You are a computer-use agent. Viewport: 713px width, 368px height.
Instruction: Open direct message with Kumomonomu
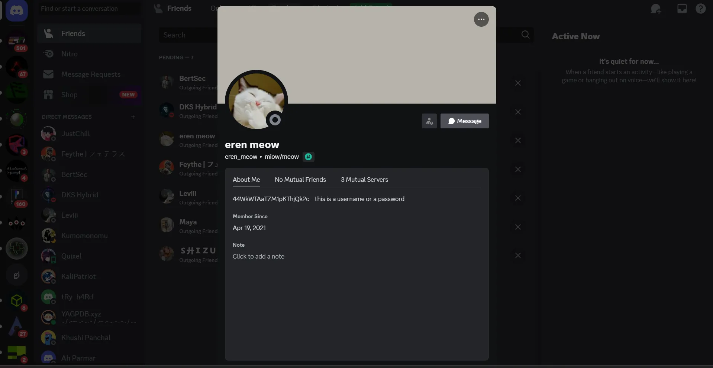(x=84, y=236)
